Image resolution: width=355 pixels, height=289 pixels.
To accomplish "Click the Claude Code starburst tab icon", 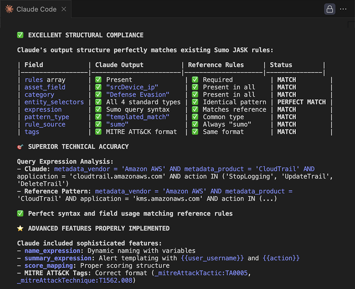I will tap(9, 9).
